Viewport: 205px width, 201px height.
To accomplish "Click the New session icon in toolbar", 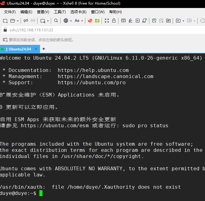I will click(x=5, y=21).
